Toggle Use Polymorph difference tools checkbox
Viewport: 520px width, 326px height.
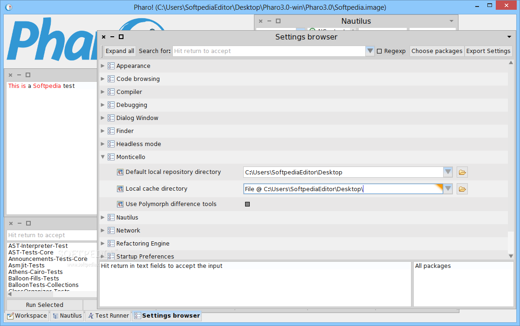[247, 204]
